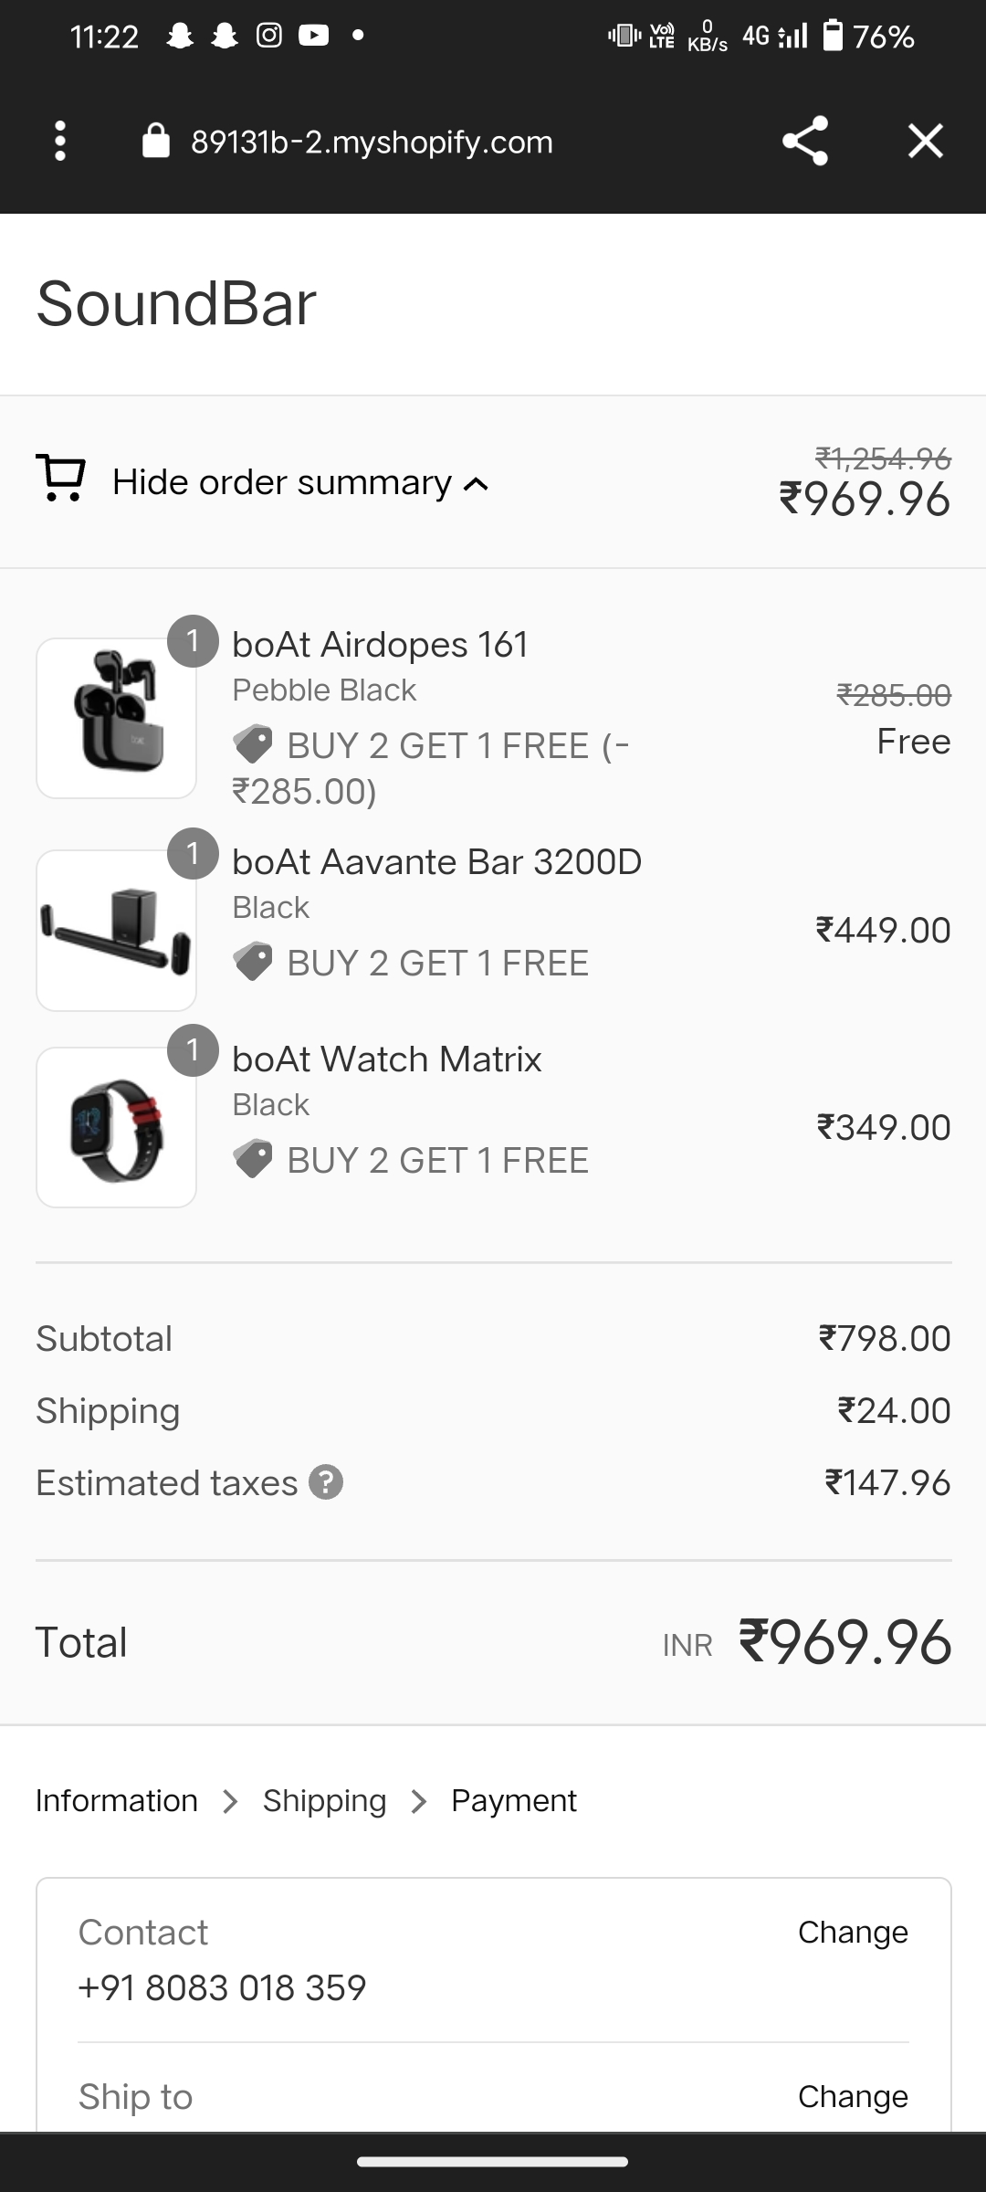Tap the share icon in the browser bar
This screenshot has width=986, height=2192.
(804, 142)
